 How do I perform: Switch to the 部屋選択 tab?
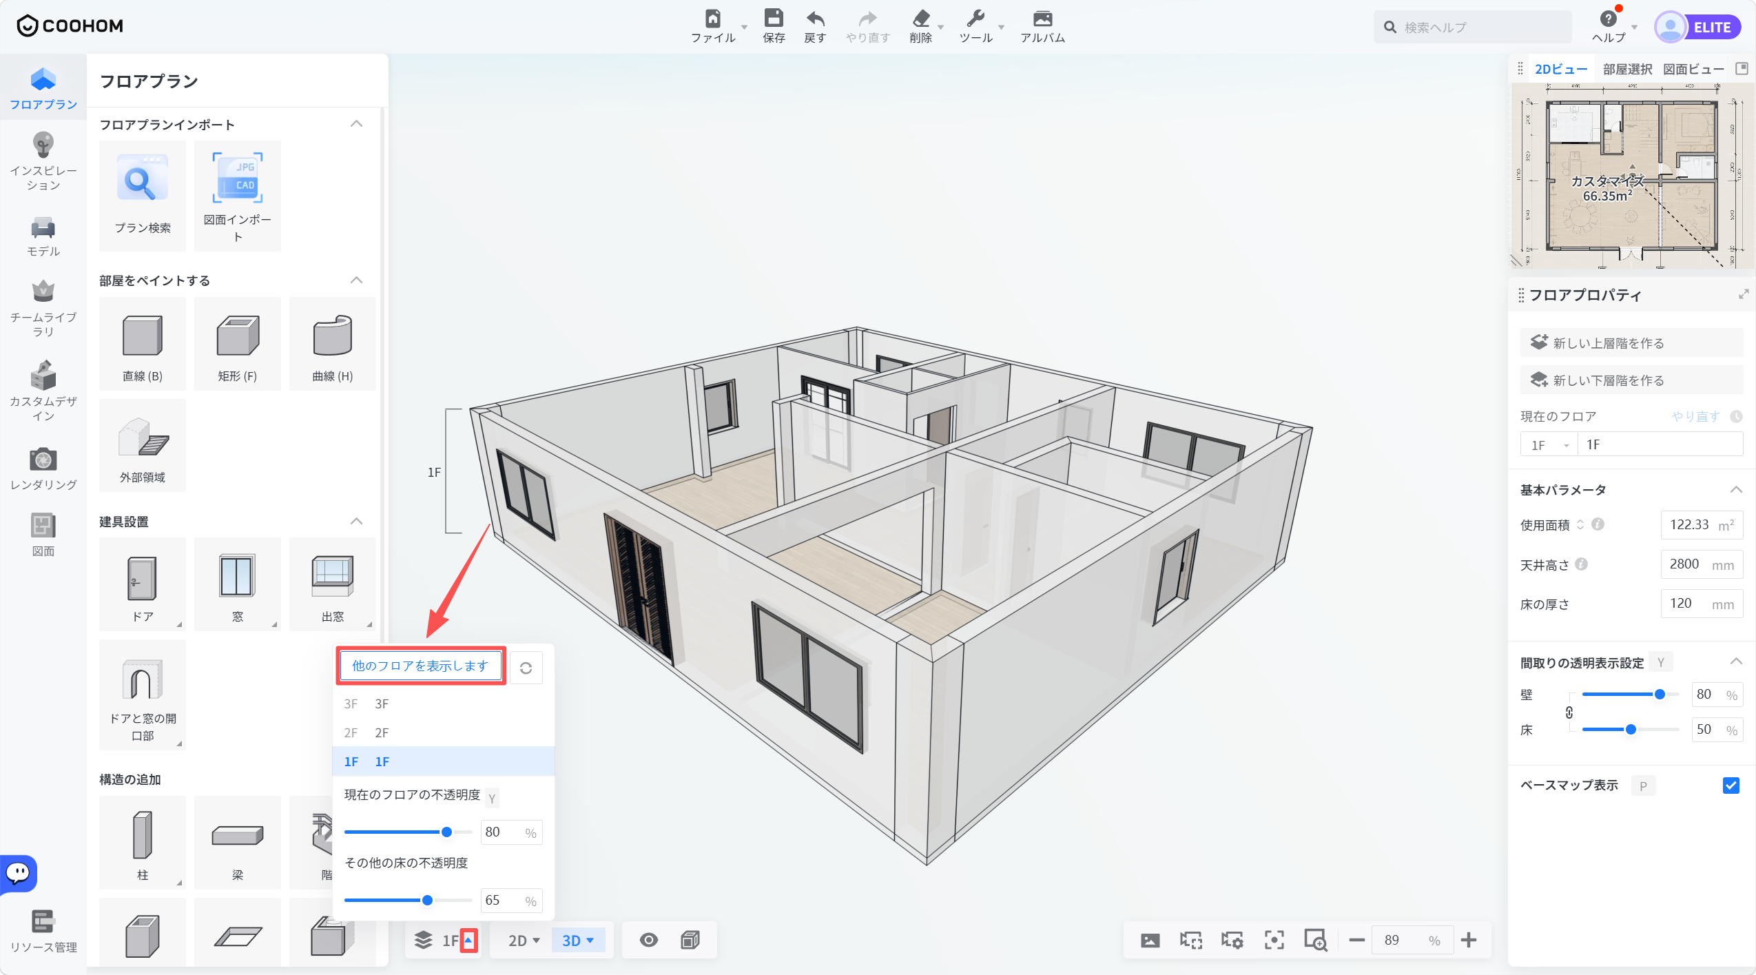point(1627,69)
